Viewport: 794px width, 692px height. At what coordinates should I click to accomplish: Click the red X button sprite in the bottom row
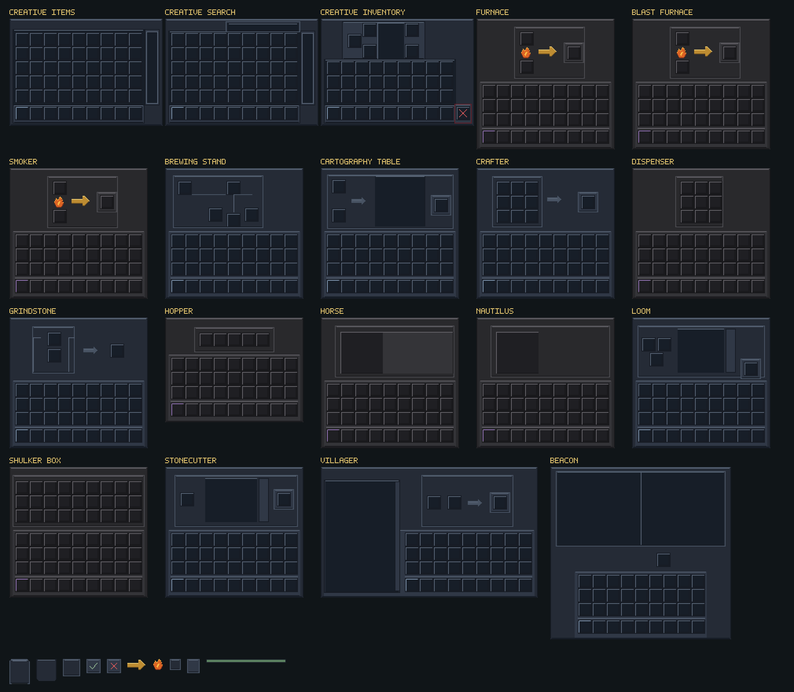click(114, 666)
